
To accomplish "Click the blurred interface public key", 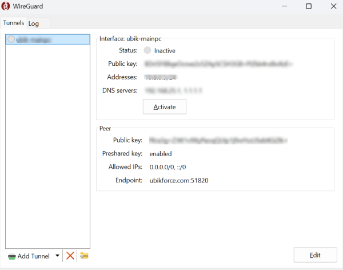I will 218,63.
